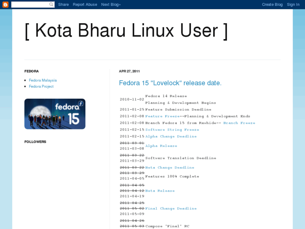Screen dimensions: 305x229
Task: Follow the Feature Freeze link
Action: point(162,116)
